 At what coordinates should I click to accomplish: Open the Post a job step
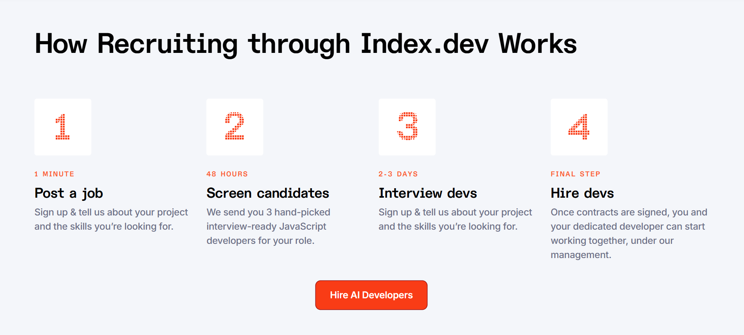click(68, 193)
